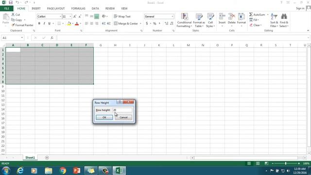The image size is (311, 175).
Task: Open the Name Box dropdown arrow
Action: [22, 38]
